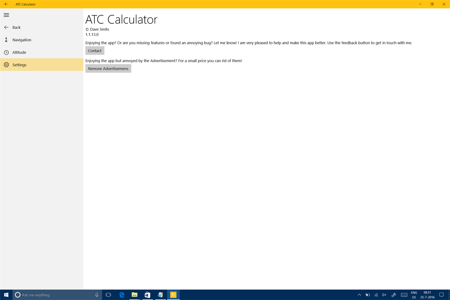Click the © Dave Smits text
Screen dimensions: 450x300
pyautogui.click(x=97, y=29)
